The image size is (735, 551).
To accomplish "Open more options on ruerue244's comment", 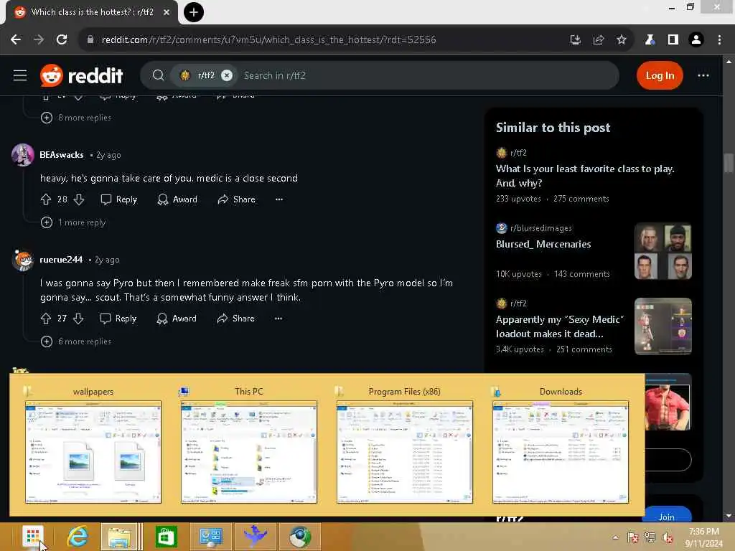I will click(x=278, y=319).
